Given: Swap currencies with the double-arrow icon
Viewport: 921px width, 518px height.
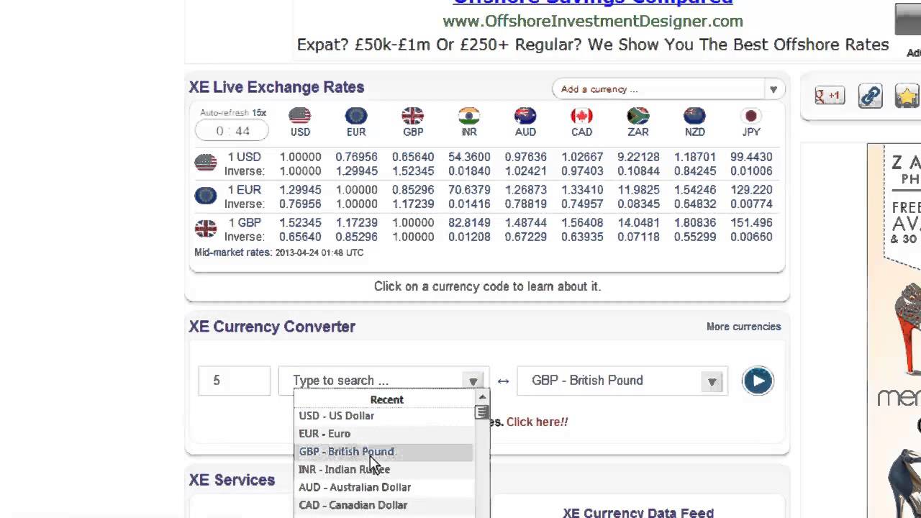Looking at the screenshot, I should pyautogui.click(x=503, y=381).
